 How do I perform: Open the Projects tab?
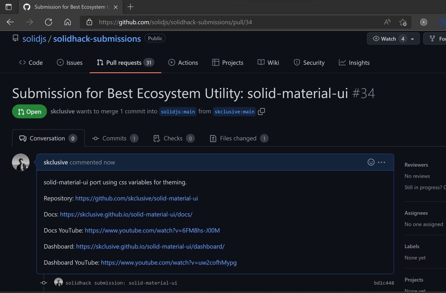227,63
